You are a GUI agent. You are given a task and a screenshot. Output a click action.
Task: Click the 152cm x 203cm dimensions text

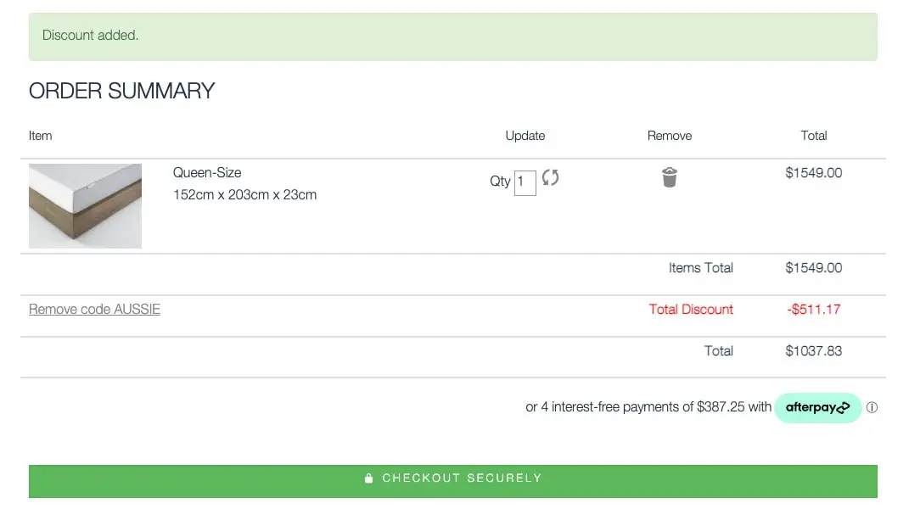point(244,194)
